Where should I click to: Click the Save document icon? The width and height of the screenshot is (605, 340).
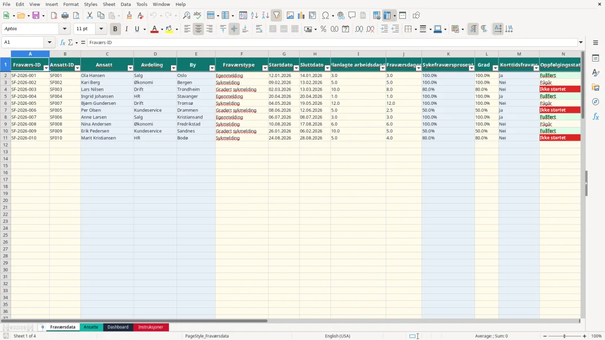[36, 16]
